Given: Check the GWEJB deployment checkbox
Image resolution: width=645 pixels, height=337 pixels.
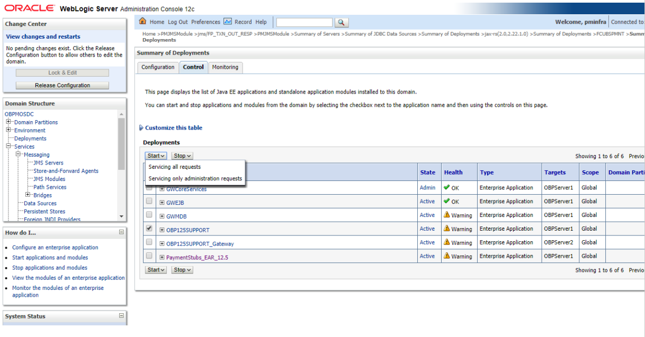Looking at the screenshot, I should click(149, 201).
